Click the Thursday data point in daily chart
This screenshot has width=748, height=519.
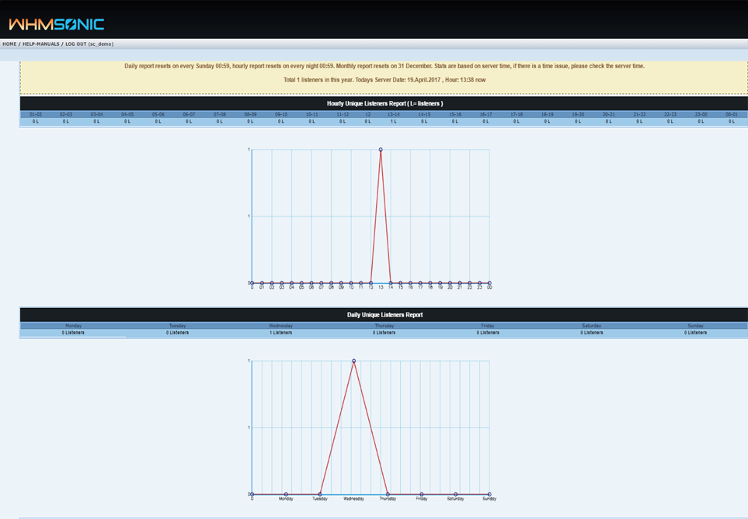pos(388,494)
